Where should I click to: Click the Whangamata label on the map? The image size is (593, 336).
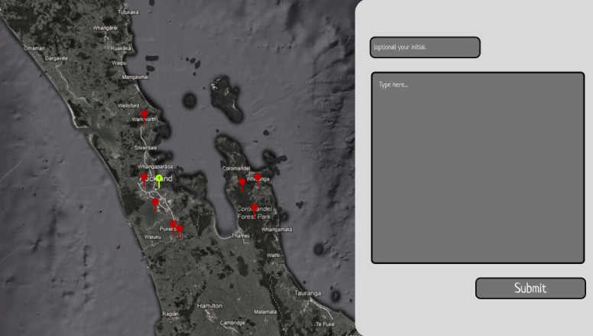[277, 229]
